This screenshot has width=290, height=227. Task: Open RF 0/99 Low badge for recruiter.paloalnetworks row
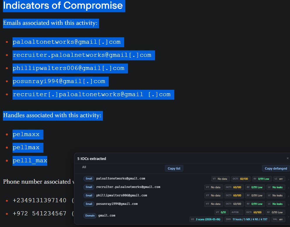(255, 187)
